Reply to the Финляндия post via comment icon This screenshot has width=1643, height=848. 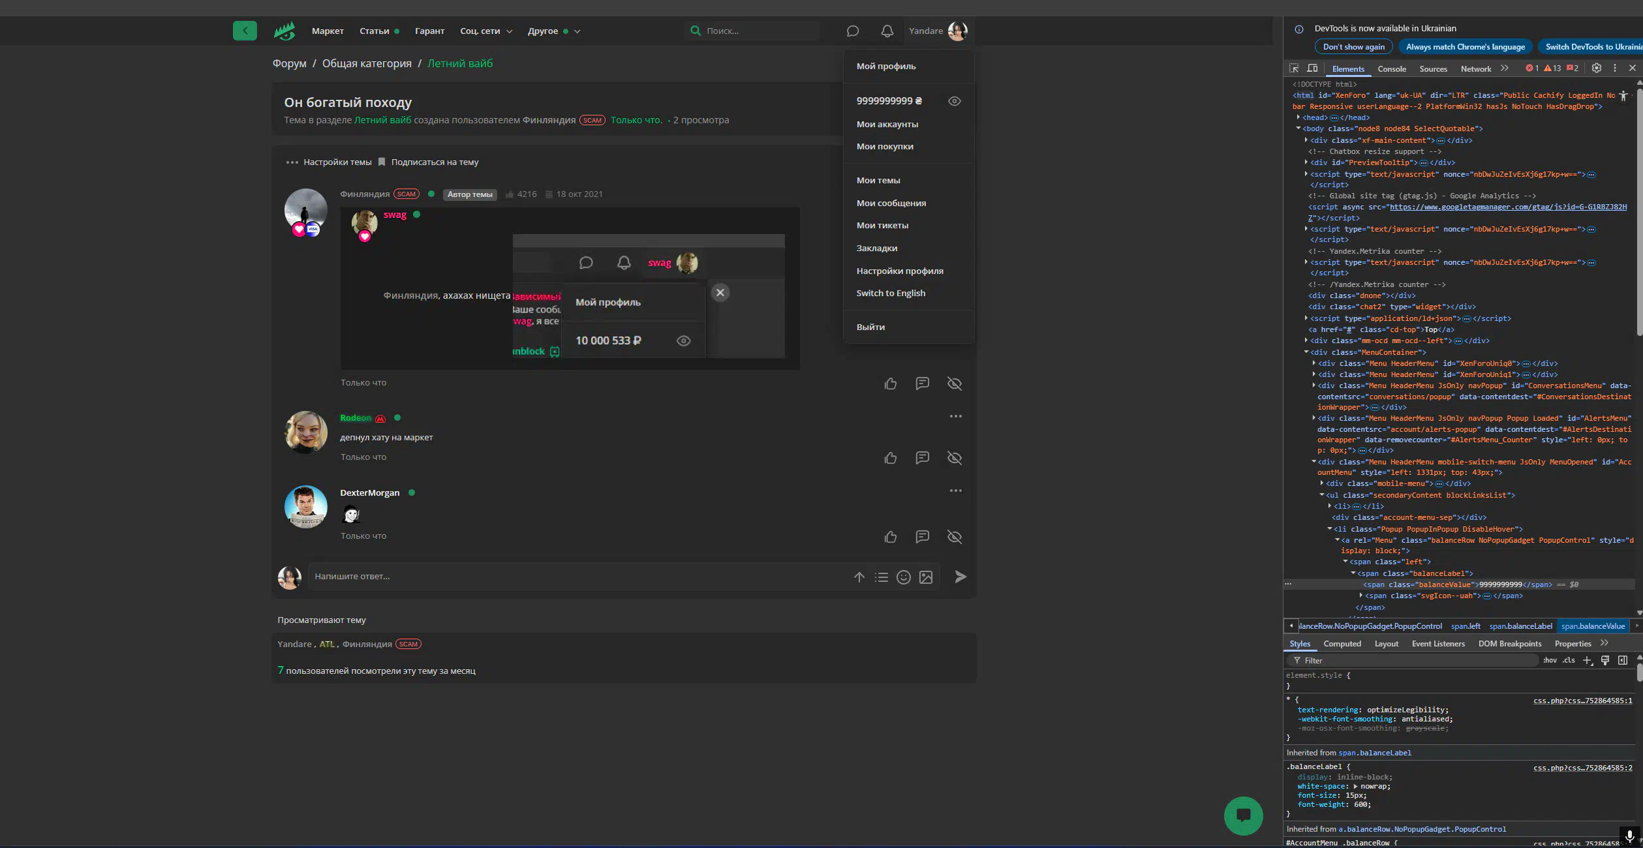(x=922, y=384)
